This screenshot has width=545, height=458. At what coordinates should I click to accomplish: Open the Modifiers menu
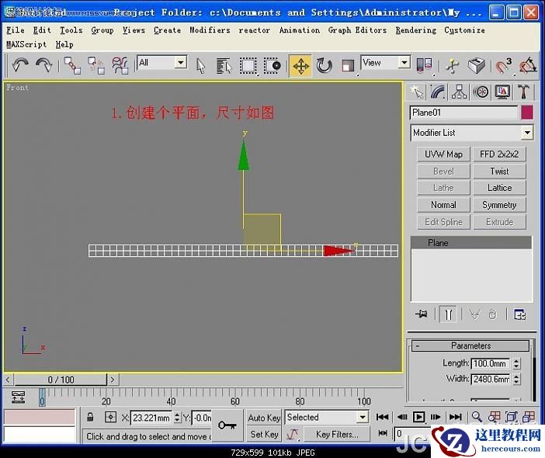tap(210, 30)
